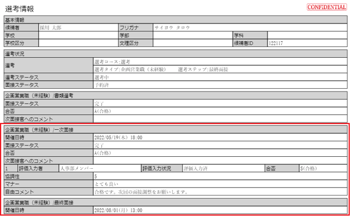Click the CONFIDENTIAL stamp label
The image size is (351, 218).
click(326, 7)
